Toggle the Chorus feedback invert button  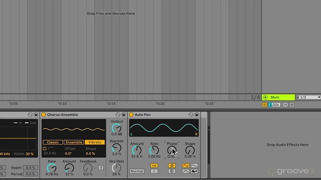pos(101,168)
